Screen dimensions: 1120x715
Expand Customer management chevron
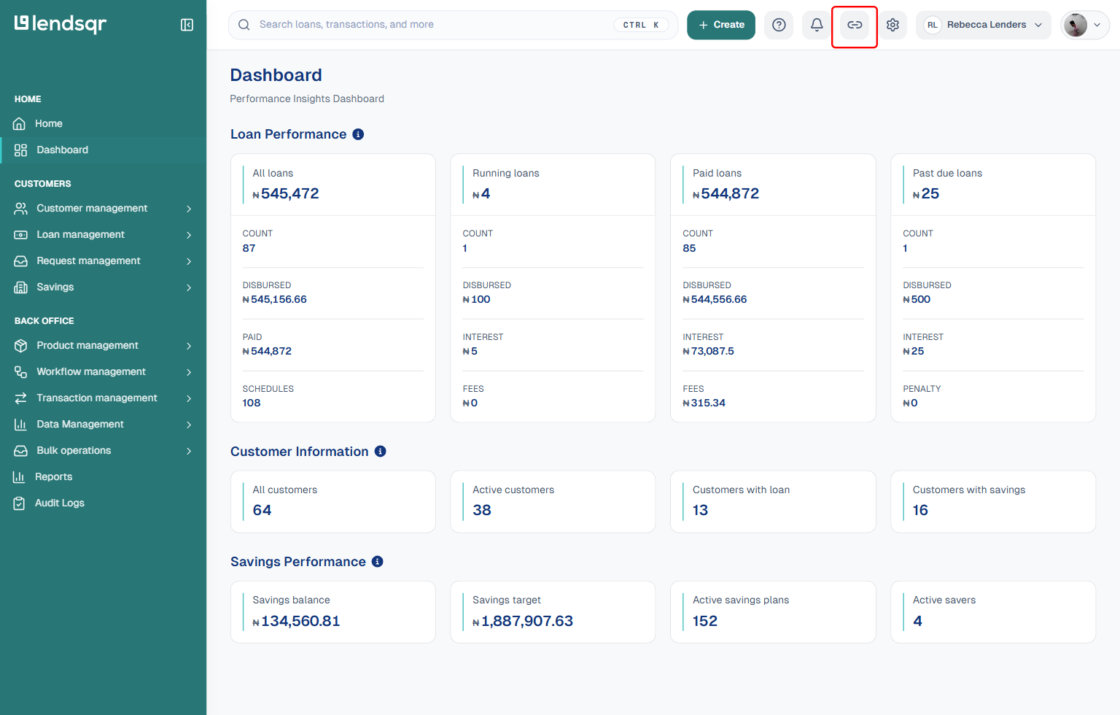[189, 209]
